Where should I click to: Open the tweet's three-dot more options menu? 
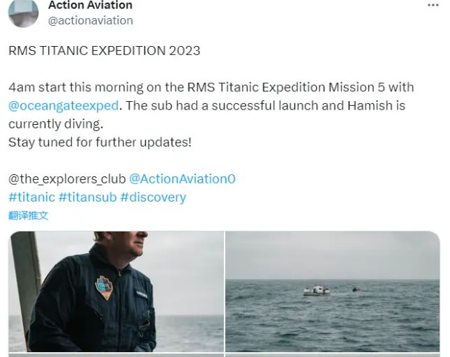point(433,5)
